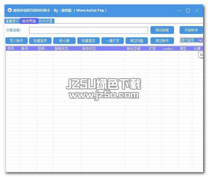Switch to the 转存界面 tab
The height and width of the screenshot is (177, 208).
pyautogui.click(x=29, y=21)
